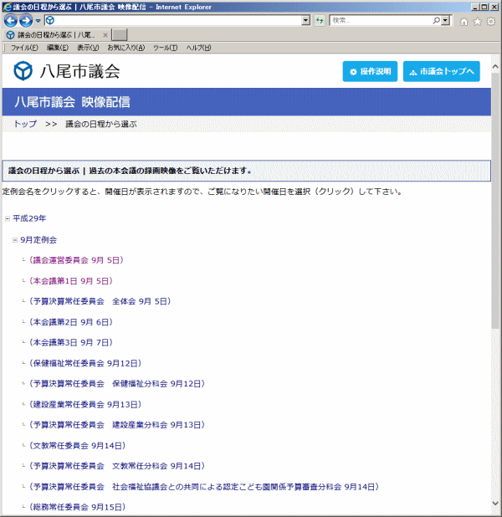Open the Home page icon
The image size is (502, 517).
click(x=464, y=22)
